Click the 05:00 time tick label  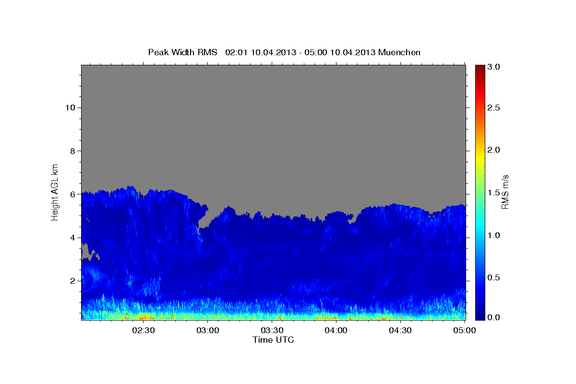464,330
